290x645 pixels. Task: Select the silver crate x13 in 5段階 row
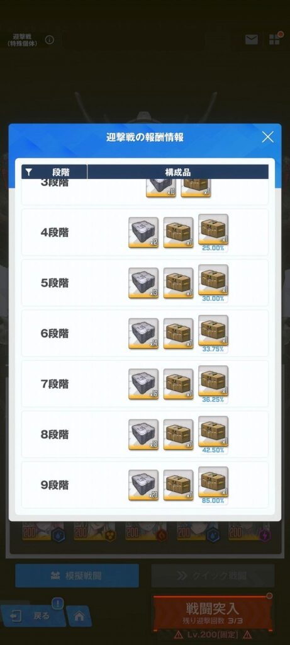pyautogui.click(x=143, y=283)
